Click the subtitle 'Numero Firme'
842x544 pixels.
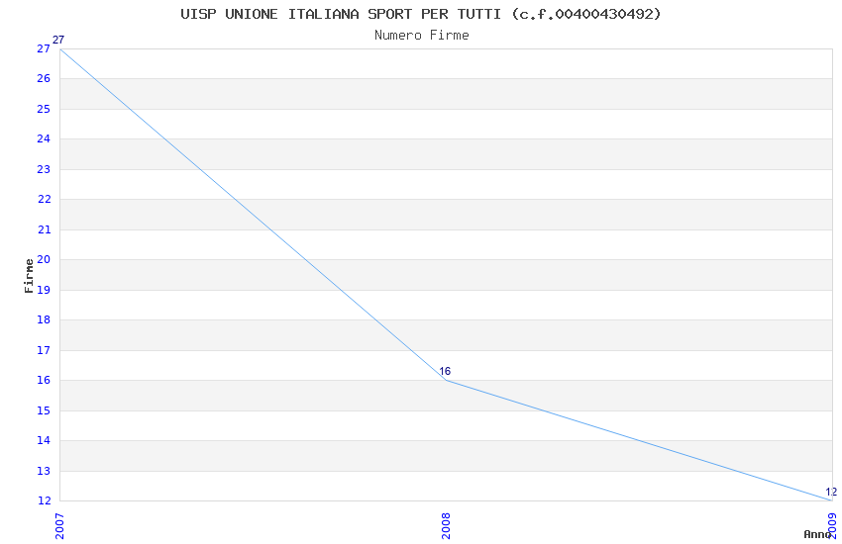[x=422, y=36]
